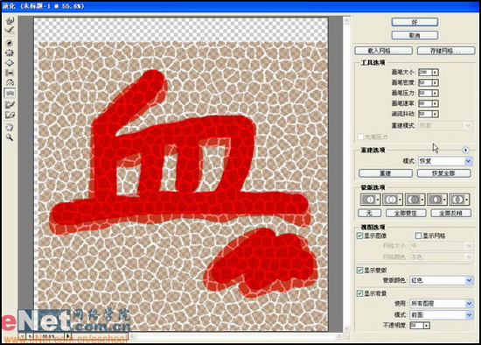Select the Freeze Mask tool
The image size is (481, 345).
(x=10, y=105)
